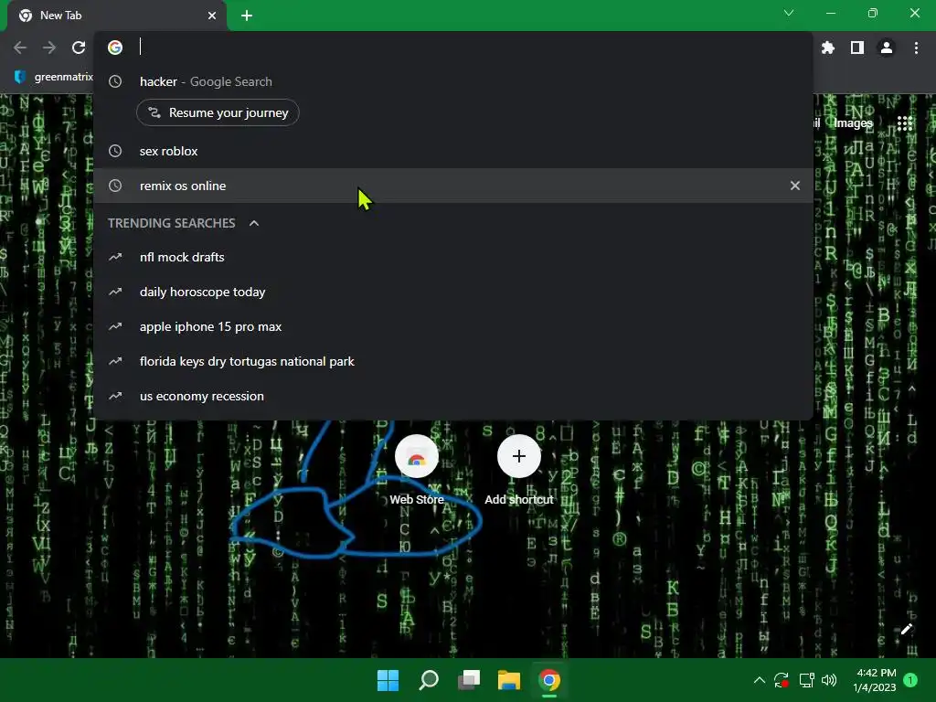Open the network tray icon

point(806,680)
